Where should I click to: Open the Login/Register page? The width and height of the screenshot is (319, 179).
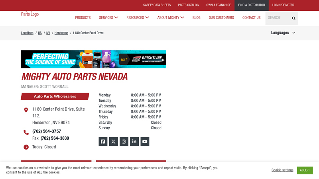pos(283,5)
